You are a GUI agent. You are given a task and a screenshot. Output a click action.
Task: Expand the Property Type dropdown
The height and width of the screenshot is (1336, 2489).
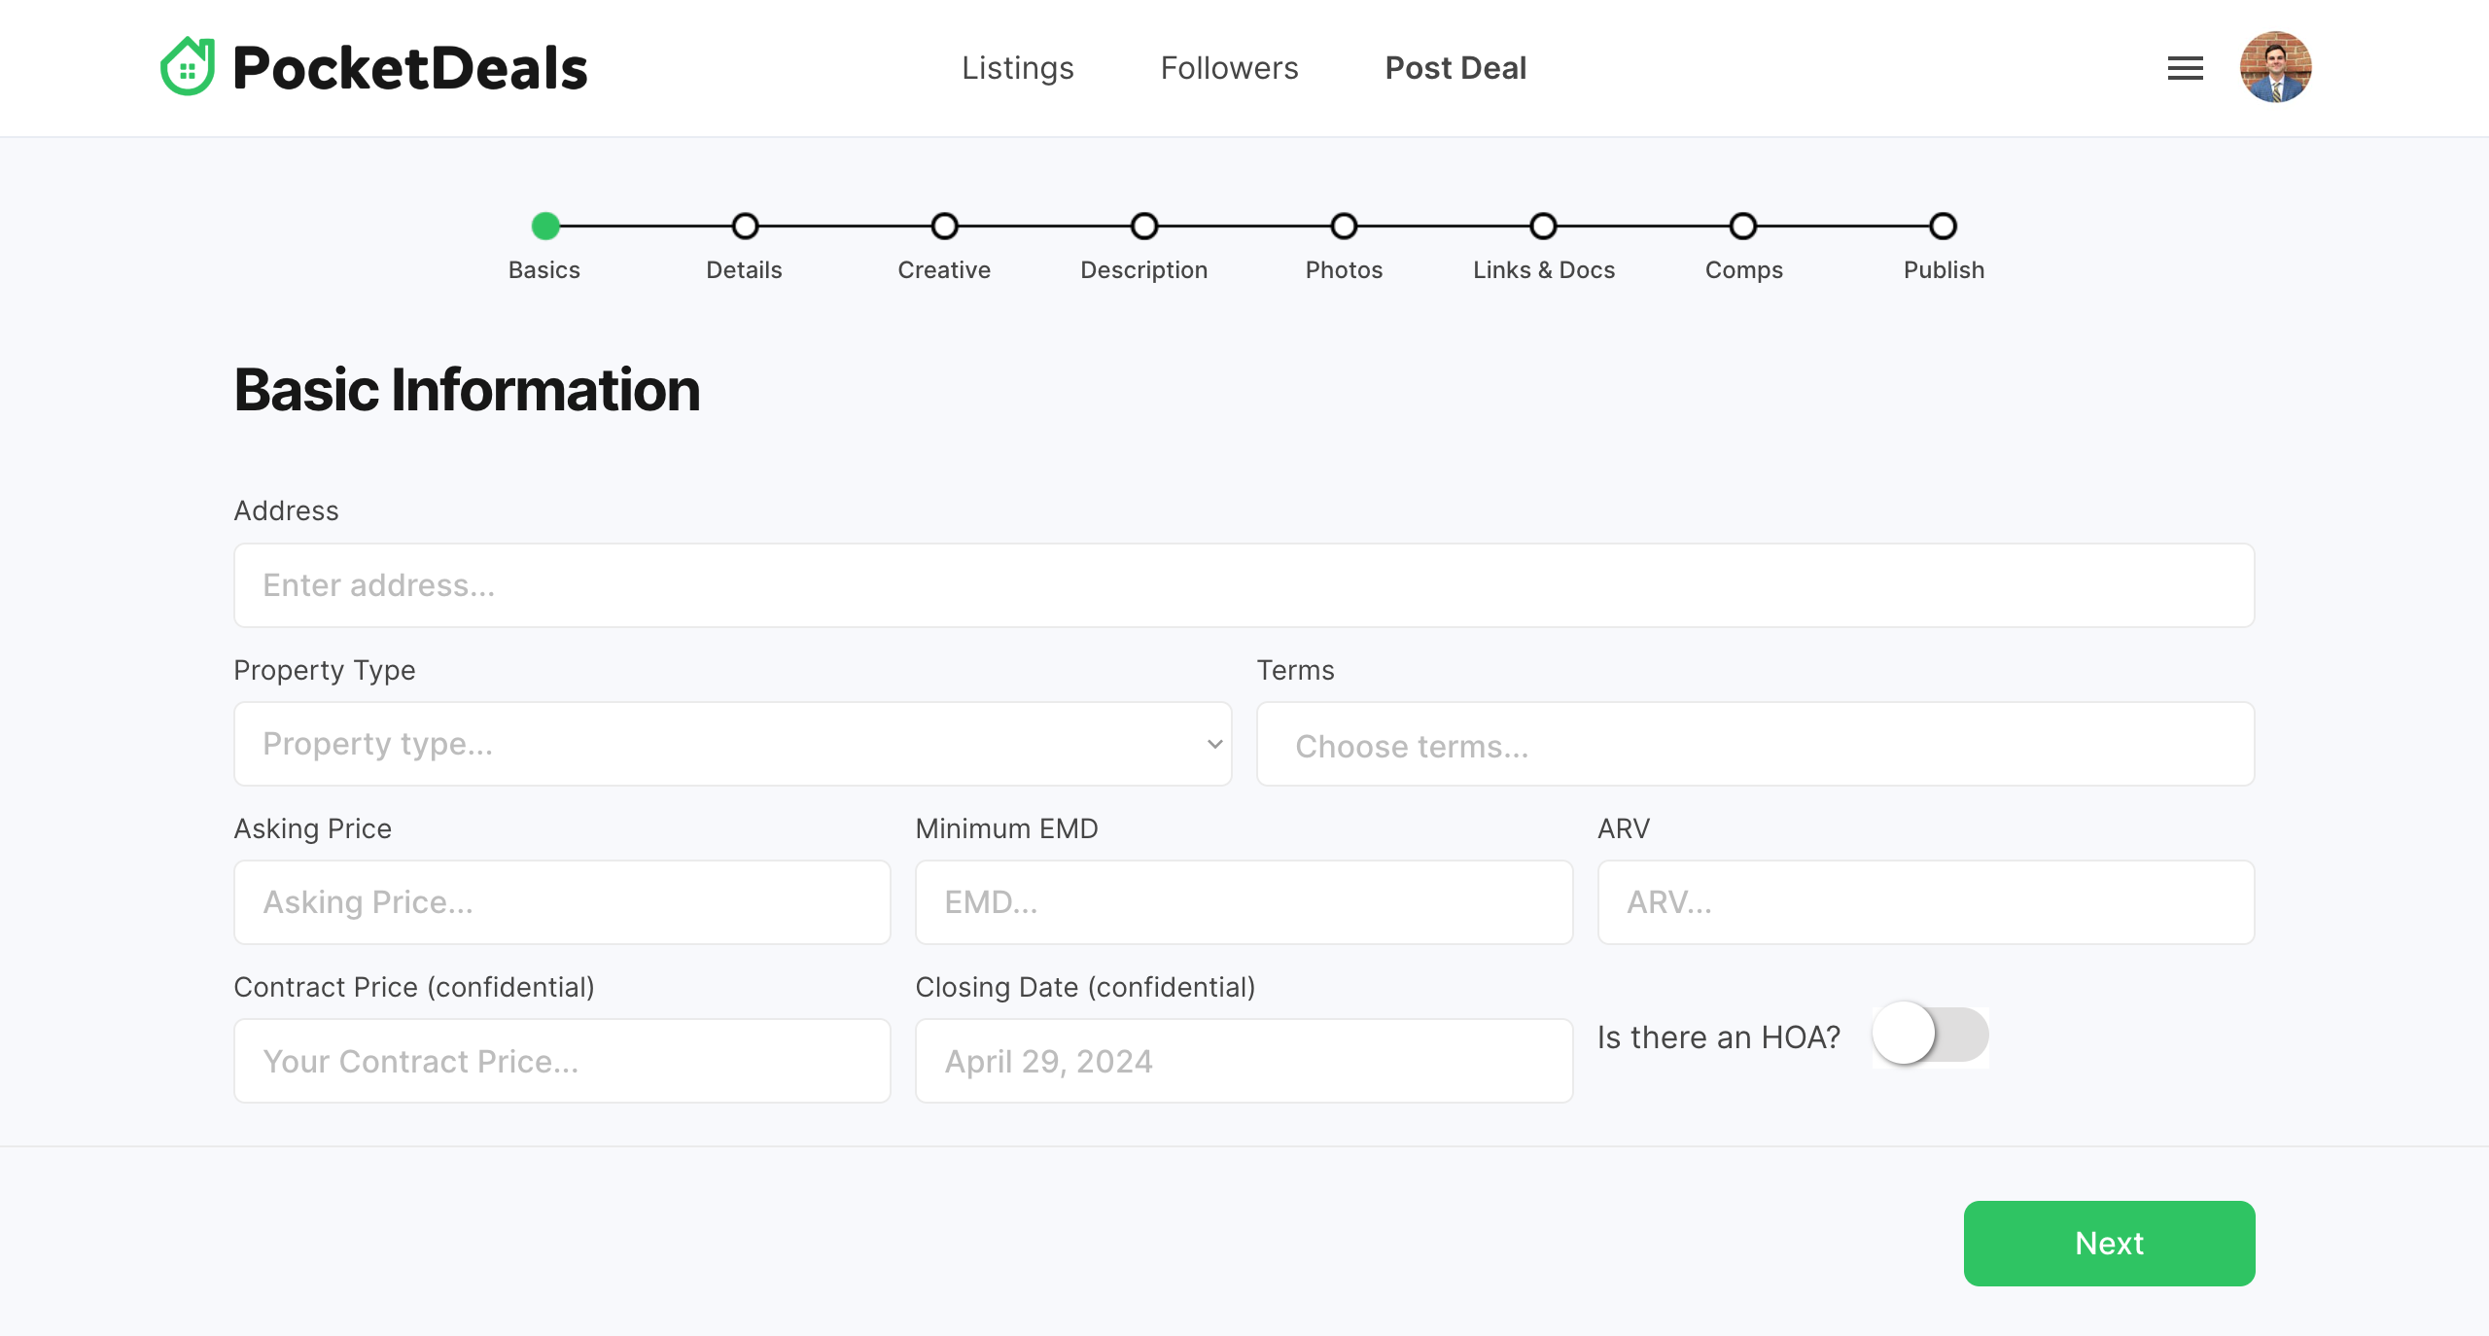pyautogui.click(x=732, y=744)
